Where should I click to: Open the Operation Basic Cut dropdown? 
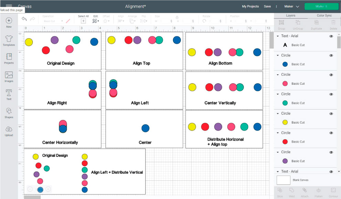[x=53, y=21]
